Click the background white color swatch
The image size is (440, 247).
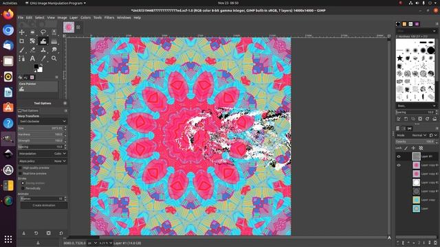[40, 70]
